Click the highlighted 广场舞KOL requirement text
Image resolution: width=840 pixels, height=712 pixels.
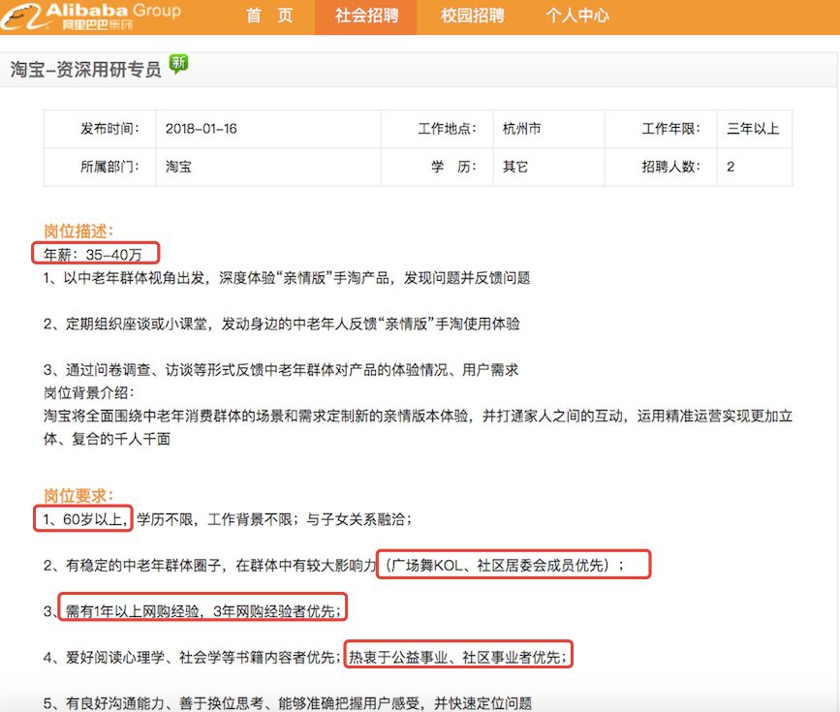pyautogui.click(x=513, y=565)
